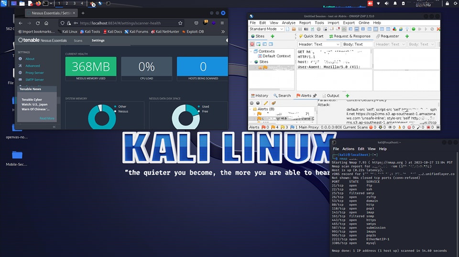Screen dimensions: 459x257
Task: Bookmark page with star icon
Action: (x=180, y=23)
